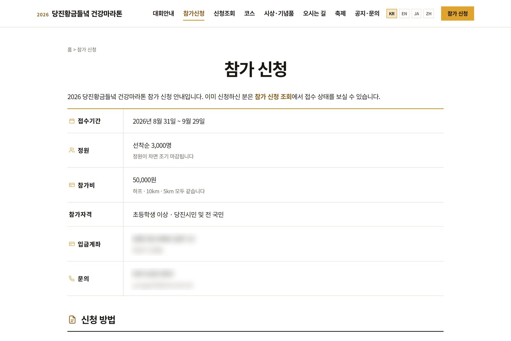Switch language to ZH
The image size is (511, 341).
tap(429, 13)
